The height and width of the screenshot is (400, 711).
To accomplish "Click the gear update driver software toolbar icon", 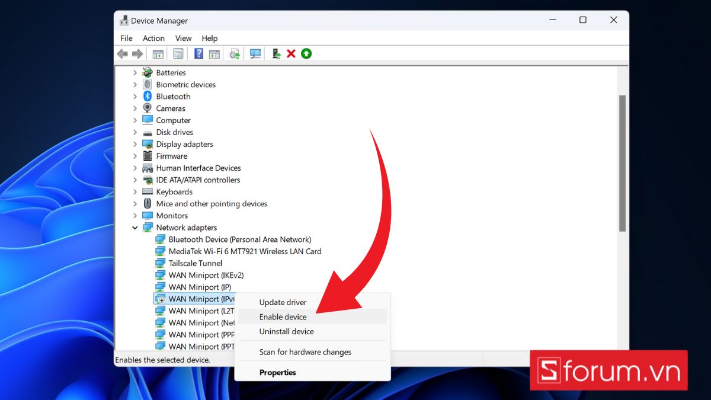I will [235, 54].
